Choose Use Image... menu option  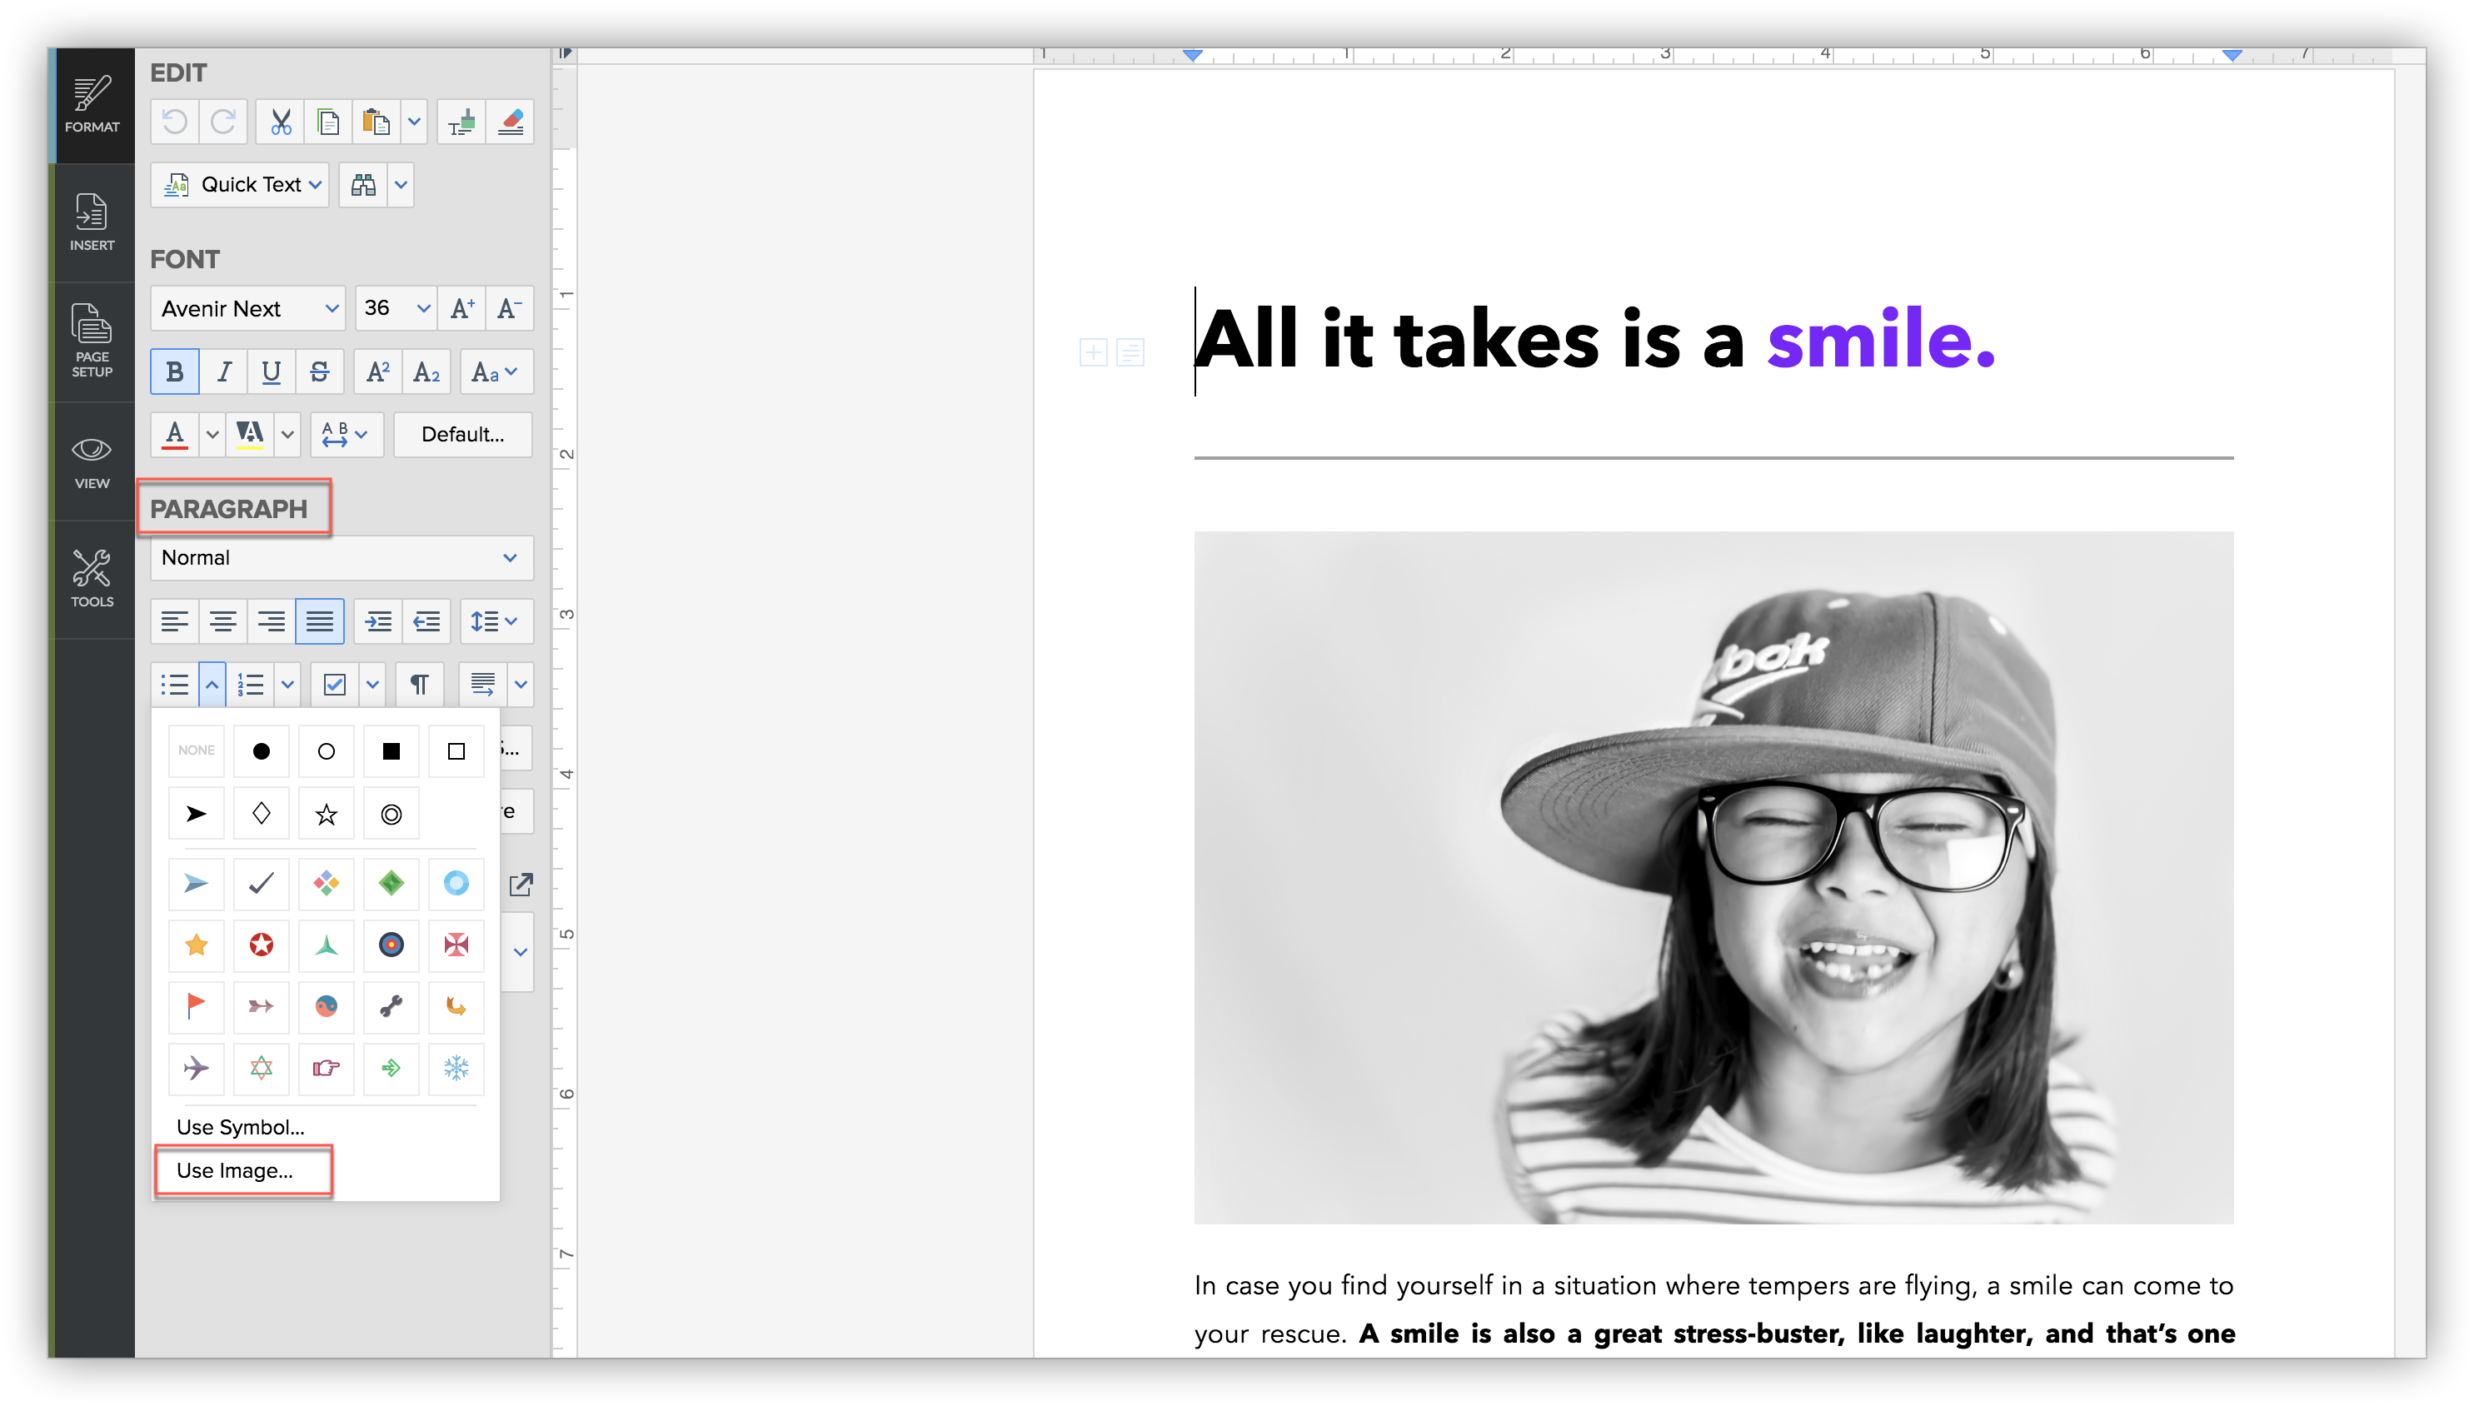(235, 1170)
